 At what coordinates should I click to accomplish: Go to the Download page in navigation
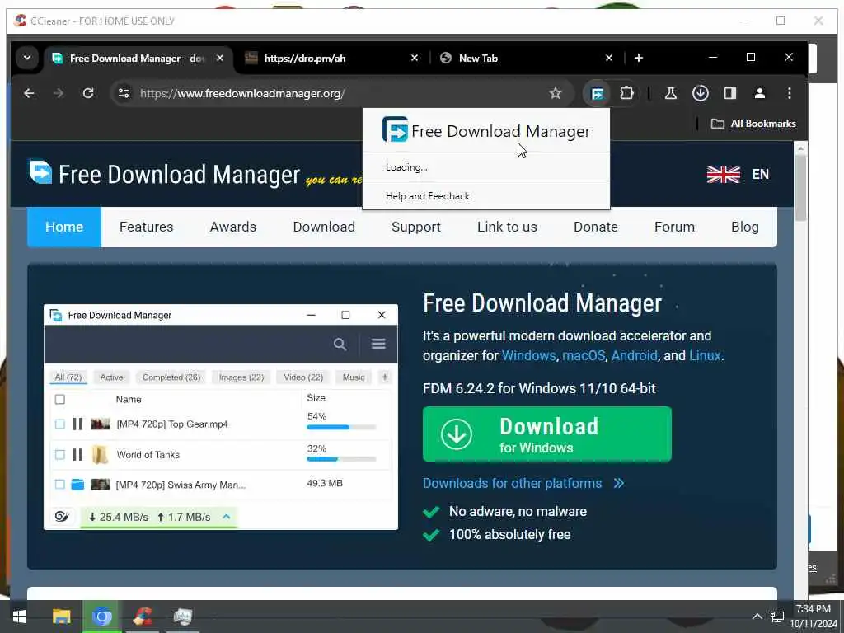324,227
